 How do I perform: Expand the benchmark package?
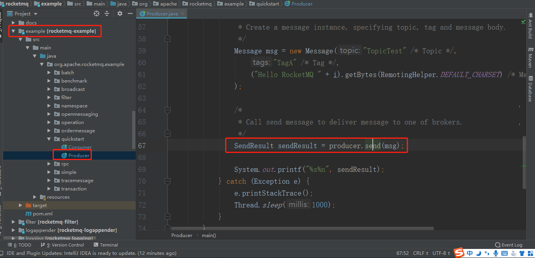coord(49,81)
